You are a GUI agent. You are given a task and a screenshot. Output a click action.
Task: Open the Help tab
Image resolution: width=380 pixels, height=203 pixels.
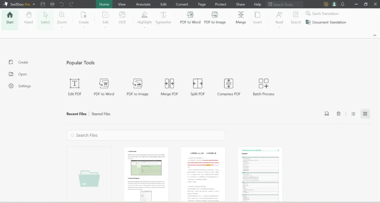pyautogui.click(x=257, y=4)
